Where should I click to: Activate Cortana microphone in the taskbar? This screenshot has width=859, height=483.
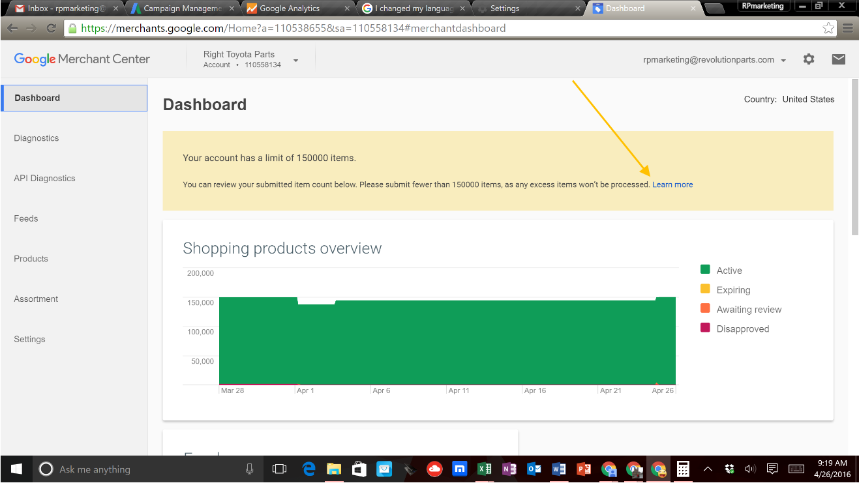coord(249,469)
